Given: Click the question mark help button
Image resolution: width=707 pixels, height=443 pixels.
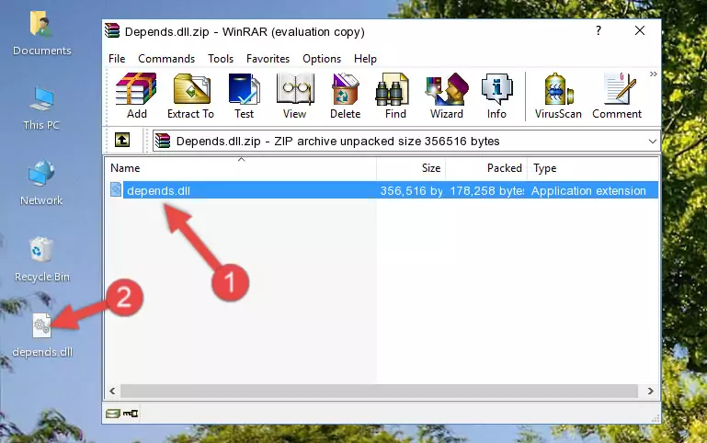Looking at the screenshot, I should click(x=599, y=30).
